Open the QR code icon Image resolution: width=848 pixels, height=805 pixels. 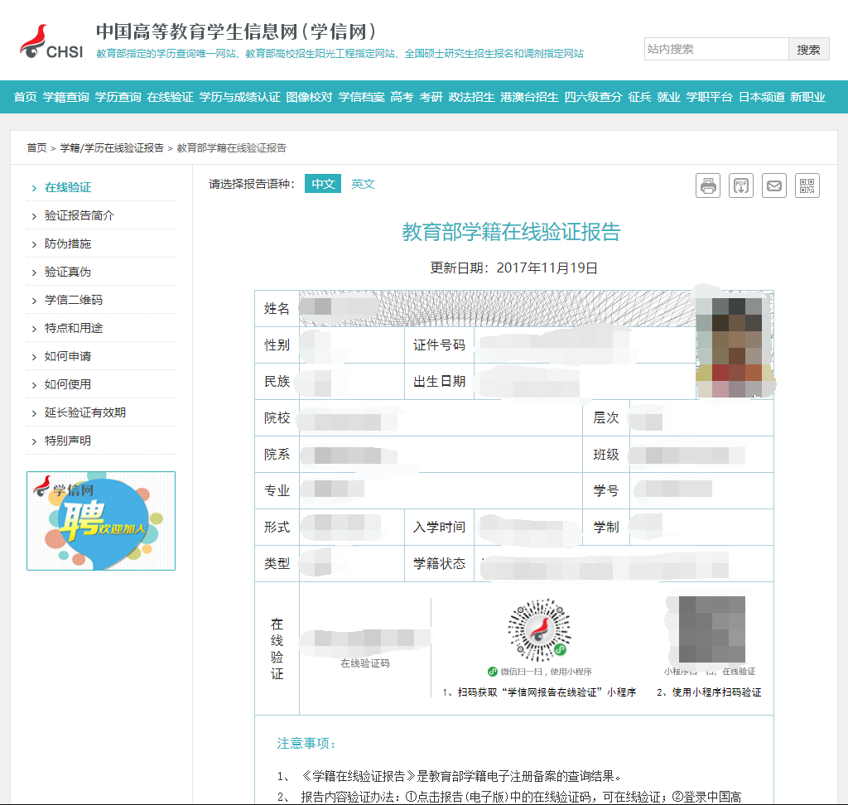807,186
